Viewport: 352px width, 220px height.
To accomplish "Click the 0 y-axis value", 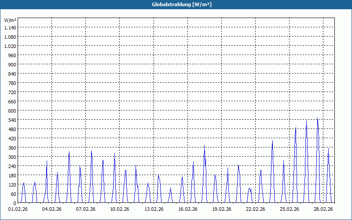I will [15, 203].
